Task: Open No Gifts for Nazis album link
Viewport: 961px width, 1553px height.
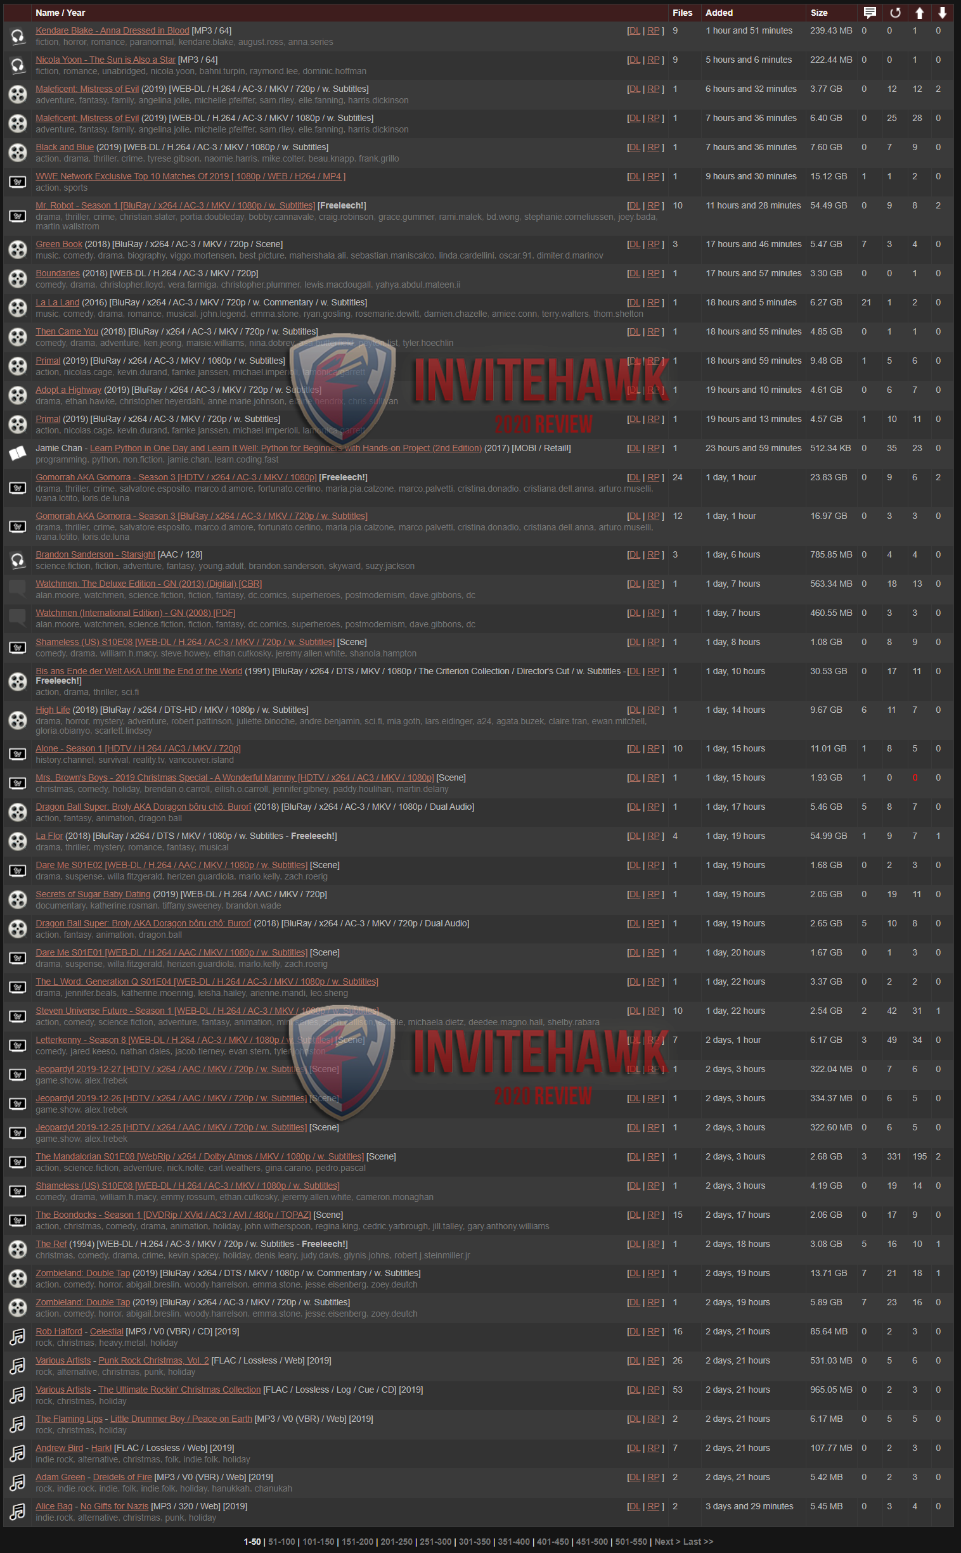Action: pyautogui.click(x=114, y=1507)
